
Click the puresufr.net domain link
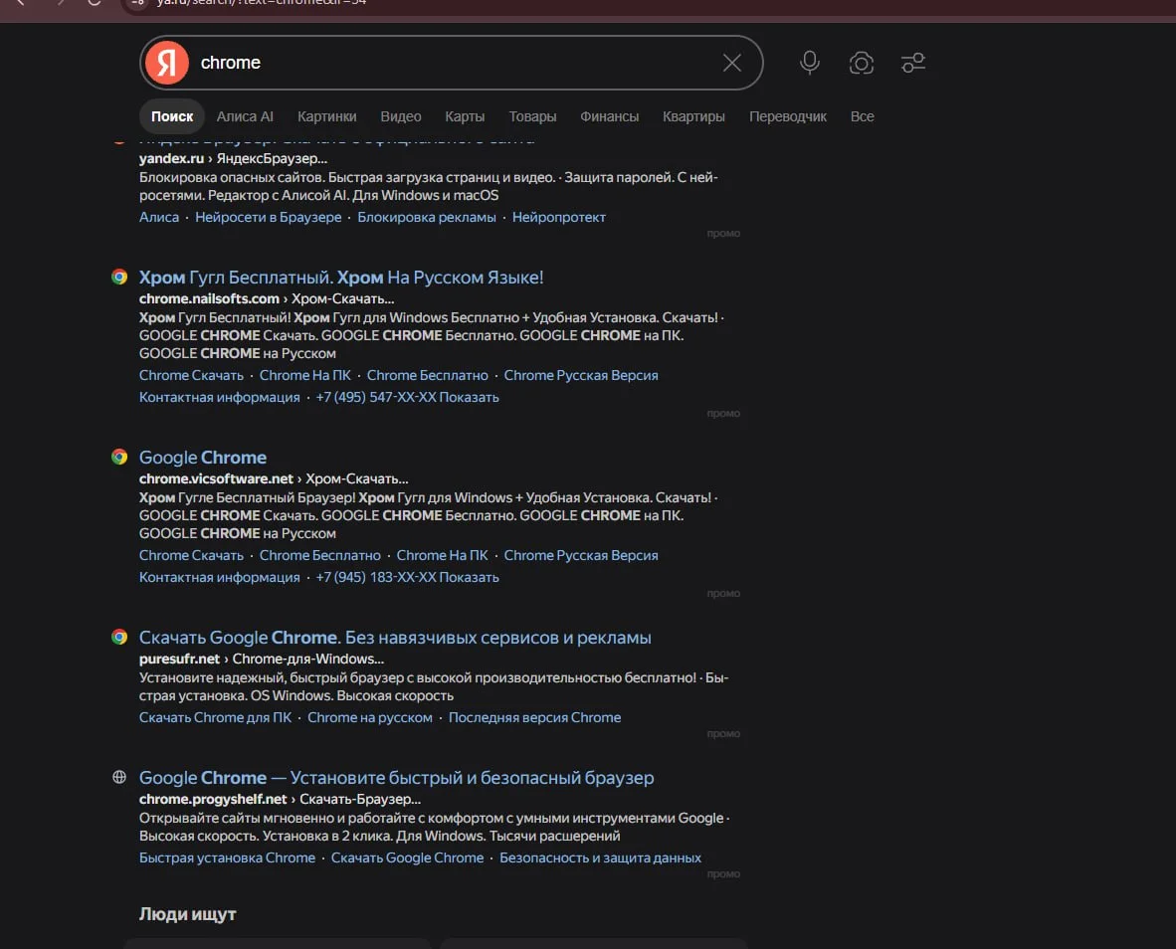coord(179,659)
